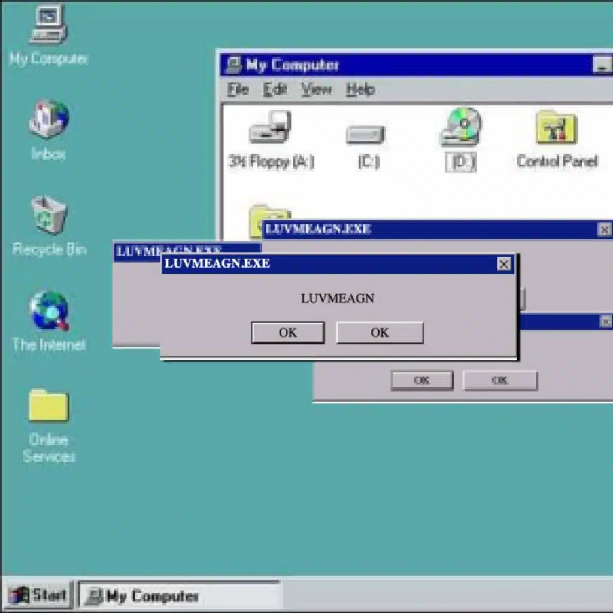Open the Control Panel folder icon
Image resolution: width=613 pixels, height=613 pixels.
(x=556, y=128)
